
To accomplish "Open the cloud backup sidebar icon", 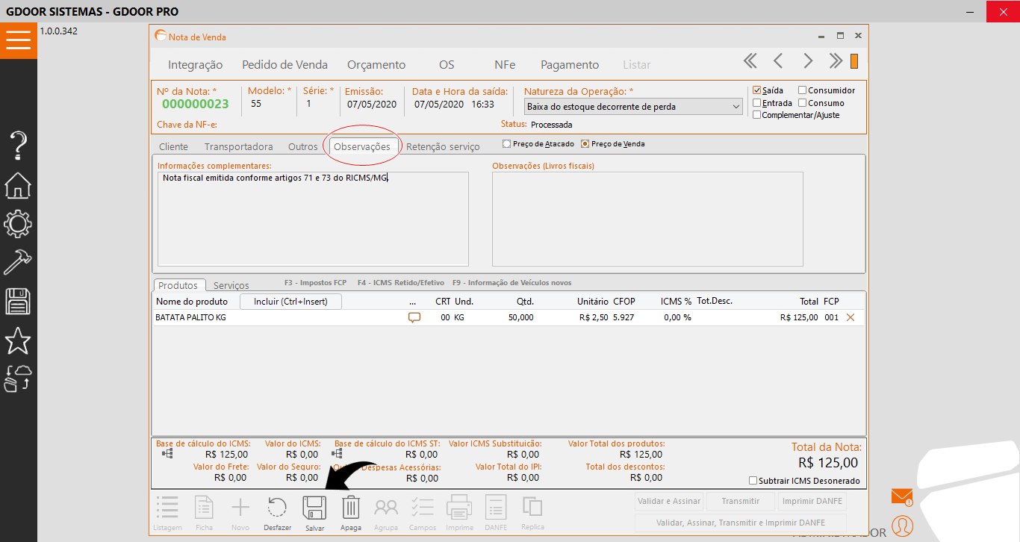I will [18, 379].
